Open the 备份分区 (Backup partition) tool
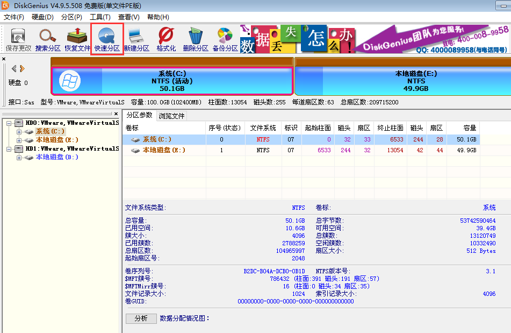 (x=225, y=39)
